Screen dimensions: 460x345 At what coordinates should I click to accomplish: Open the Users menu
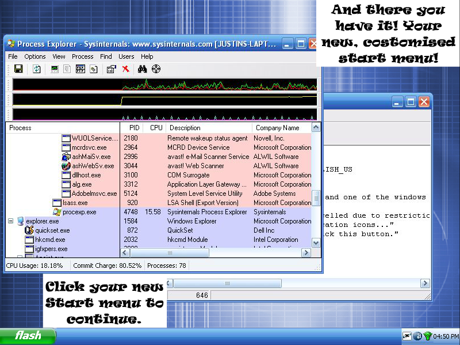click(126, 56)
